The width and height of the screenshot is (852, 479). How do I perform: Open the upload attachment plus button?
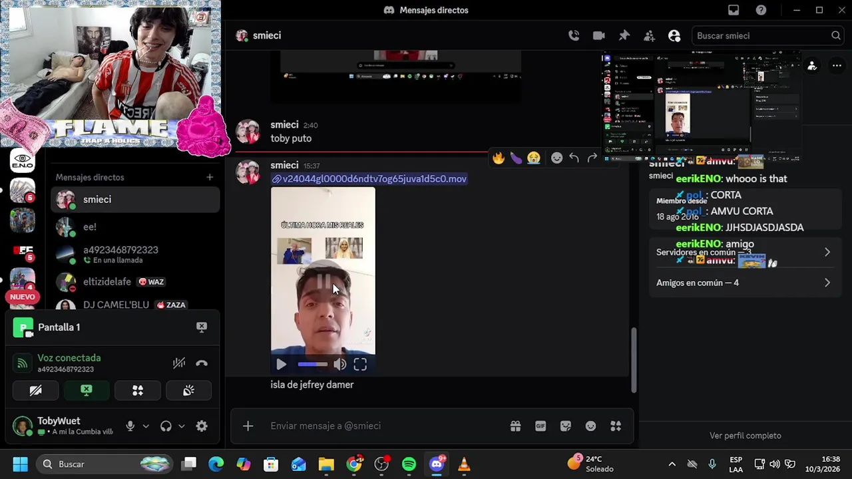(x=248, y=426)
